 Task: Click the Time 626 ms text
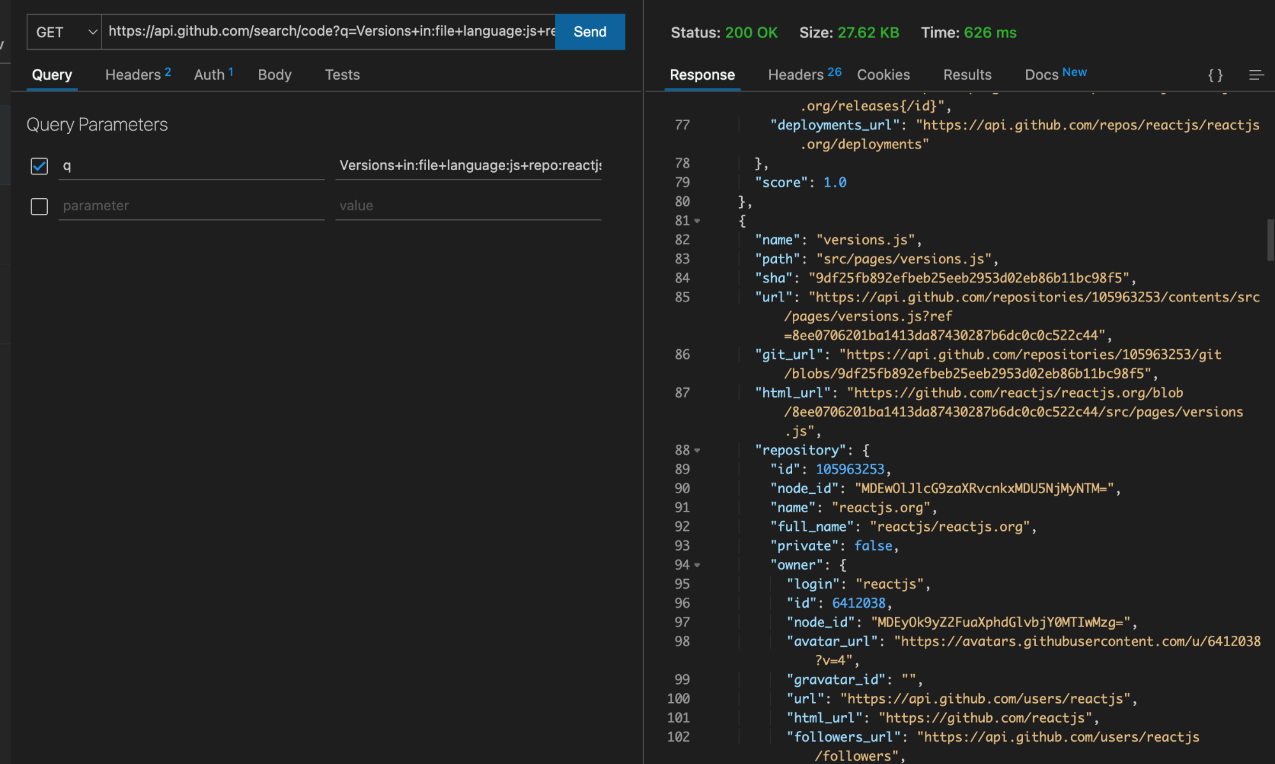click(968, 32)
